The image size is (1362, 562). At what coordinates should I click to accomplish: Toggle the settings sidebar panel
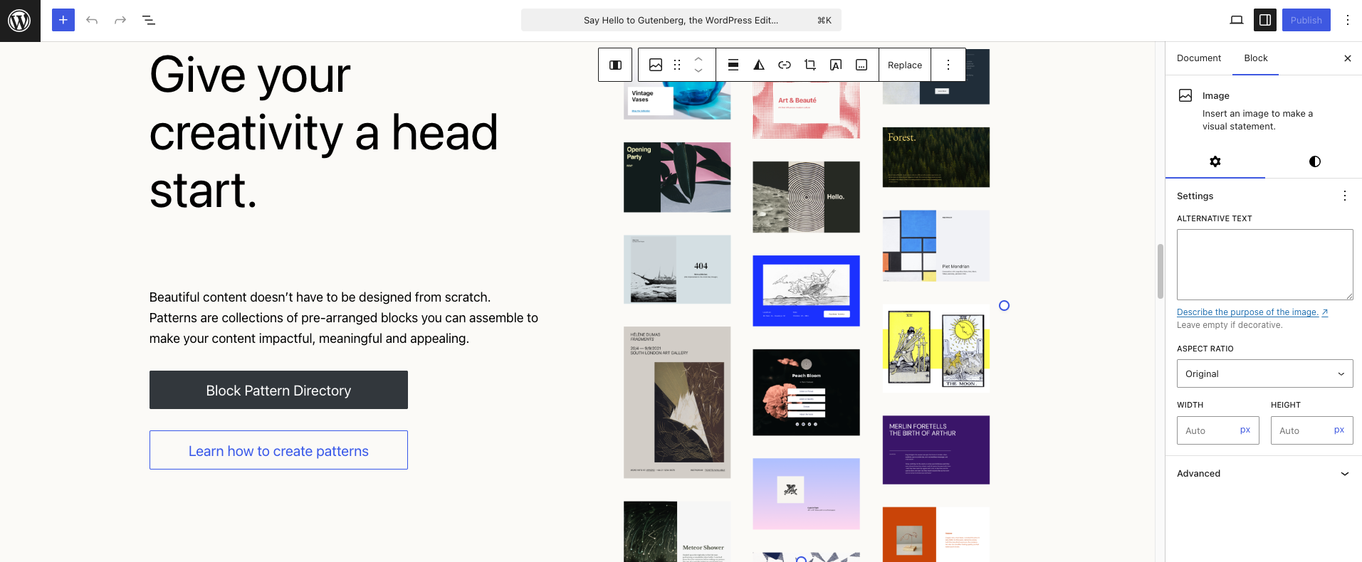[1265, 20]
